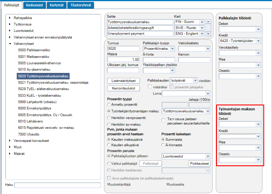Select À-hinnasta radio button

(x=163, y=145)
